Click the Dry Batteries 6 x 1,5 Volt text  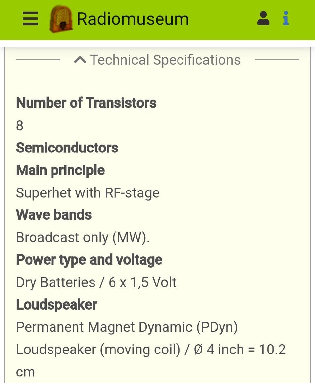point(96,282)
